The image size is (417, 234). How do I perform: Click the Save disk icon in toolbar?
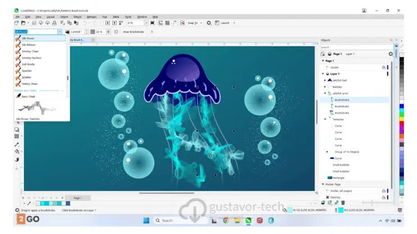[34, 23]
